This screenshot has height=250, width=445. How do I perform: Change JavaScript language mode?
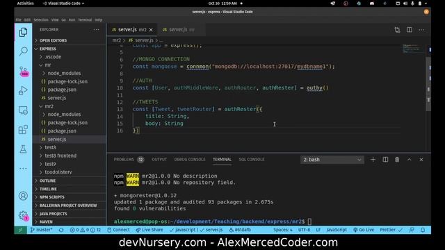pos(337,230)
